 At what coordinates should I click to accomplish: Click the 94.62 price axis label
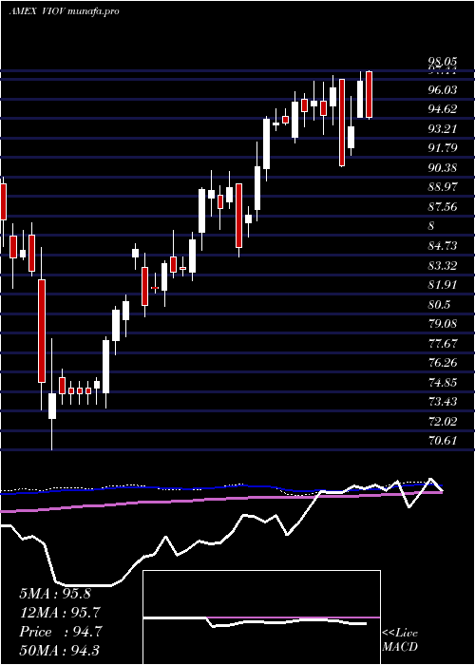click(443, 109)
